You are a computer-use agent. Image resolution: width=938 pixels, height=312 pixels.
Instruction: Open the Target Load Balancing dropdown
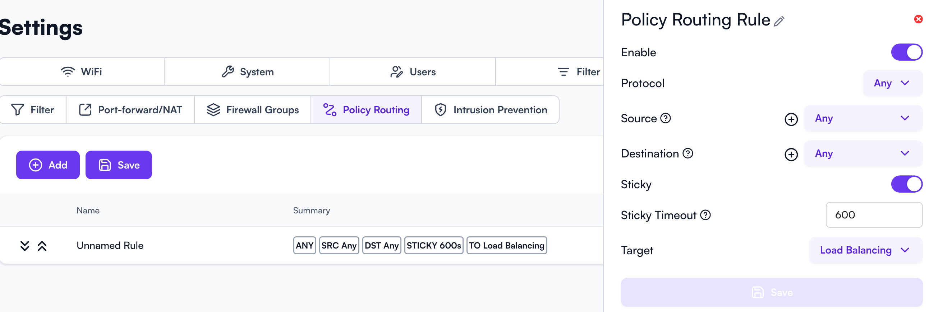click(865, 250)
